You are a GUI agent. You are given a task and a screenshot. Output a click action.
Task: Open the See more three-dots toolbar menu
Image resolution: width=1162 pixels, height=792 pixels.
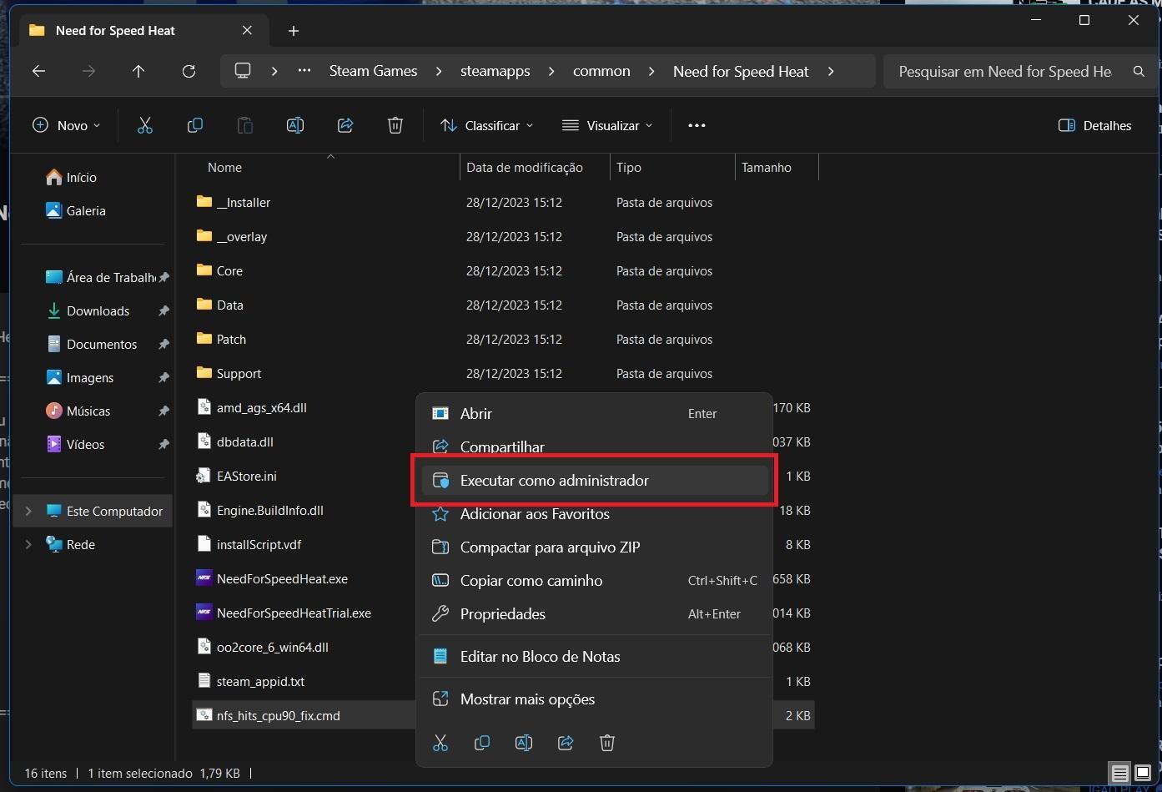point(697,125)
